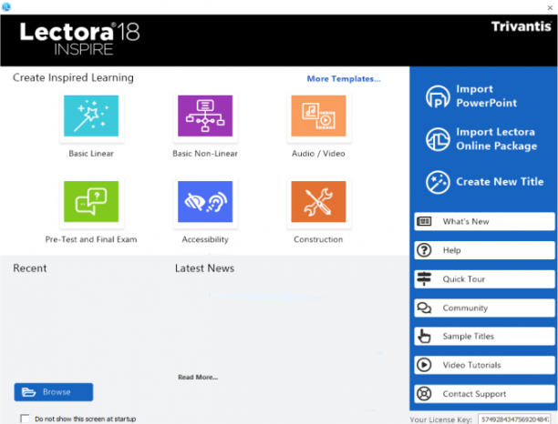The image size is (558, 424).
Task: Click the Sample Titles hand pointer icon
Action: coord(424,336)
